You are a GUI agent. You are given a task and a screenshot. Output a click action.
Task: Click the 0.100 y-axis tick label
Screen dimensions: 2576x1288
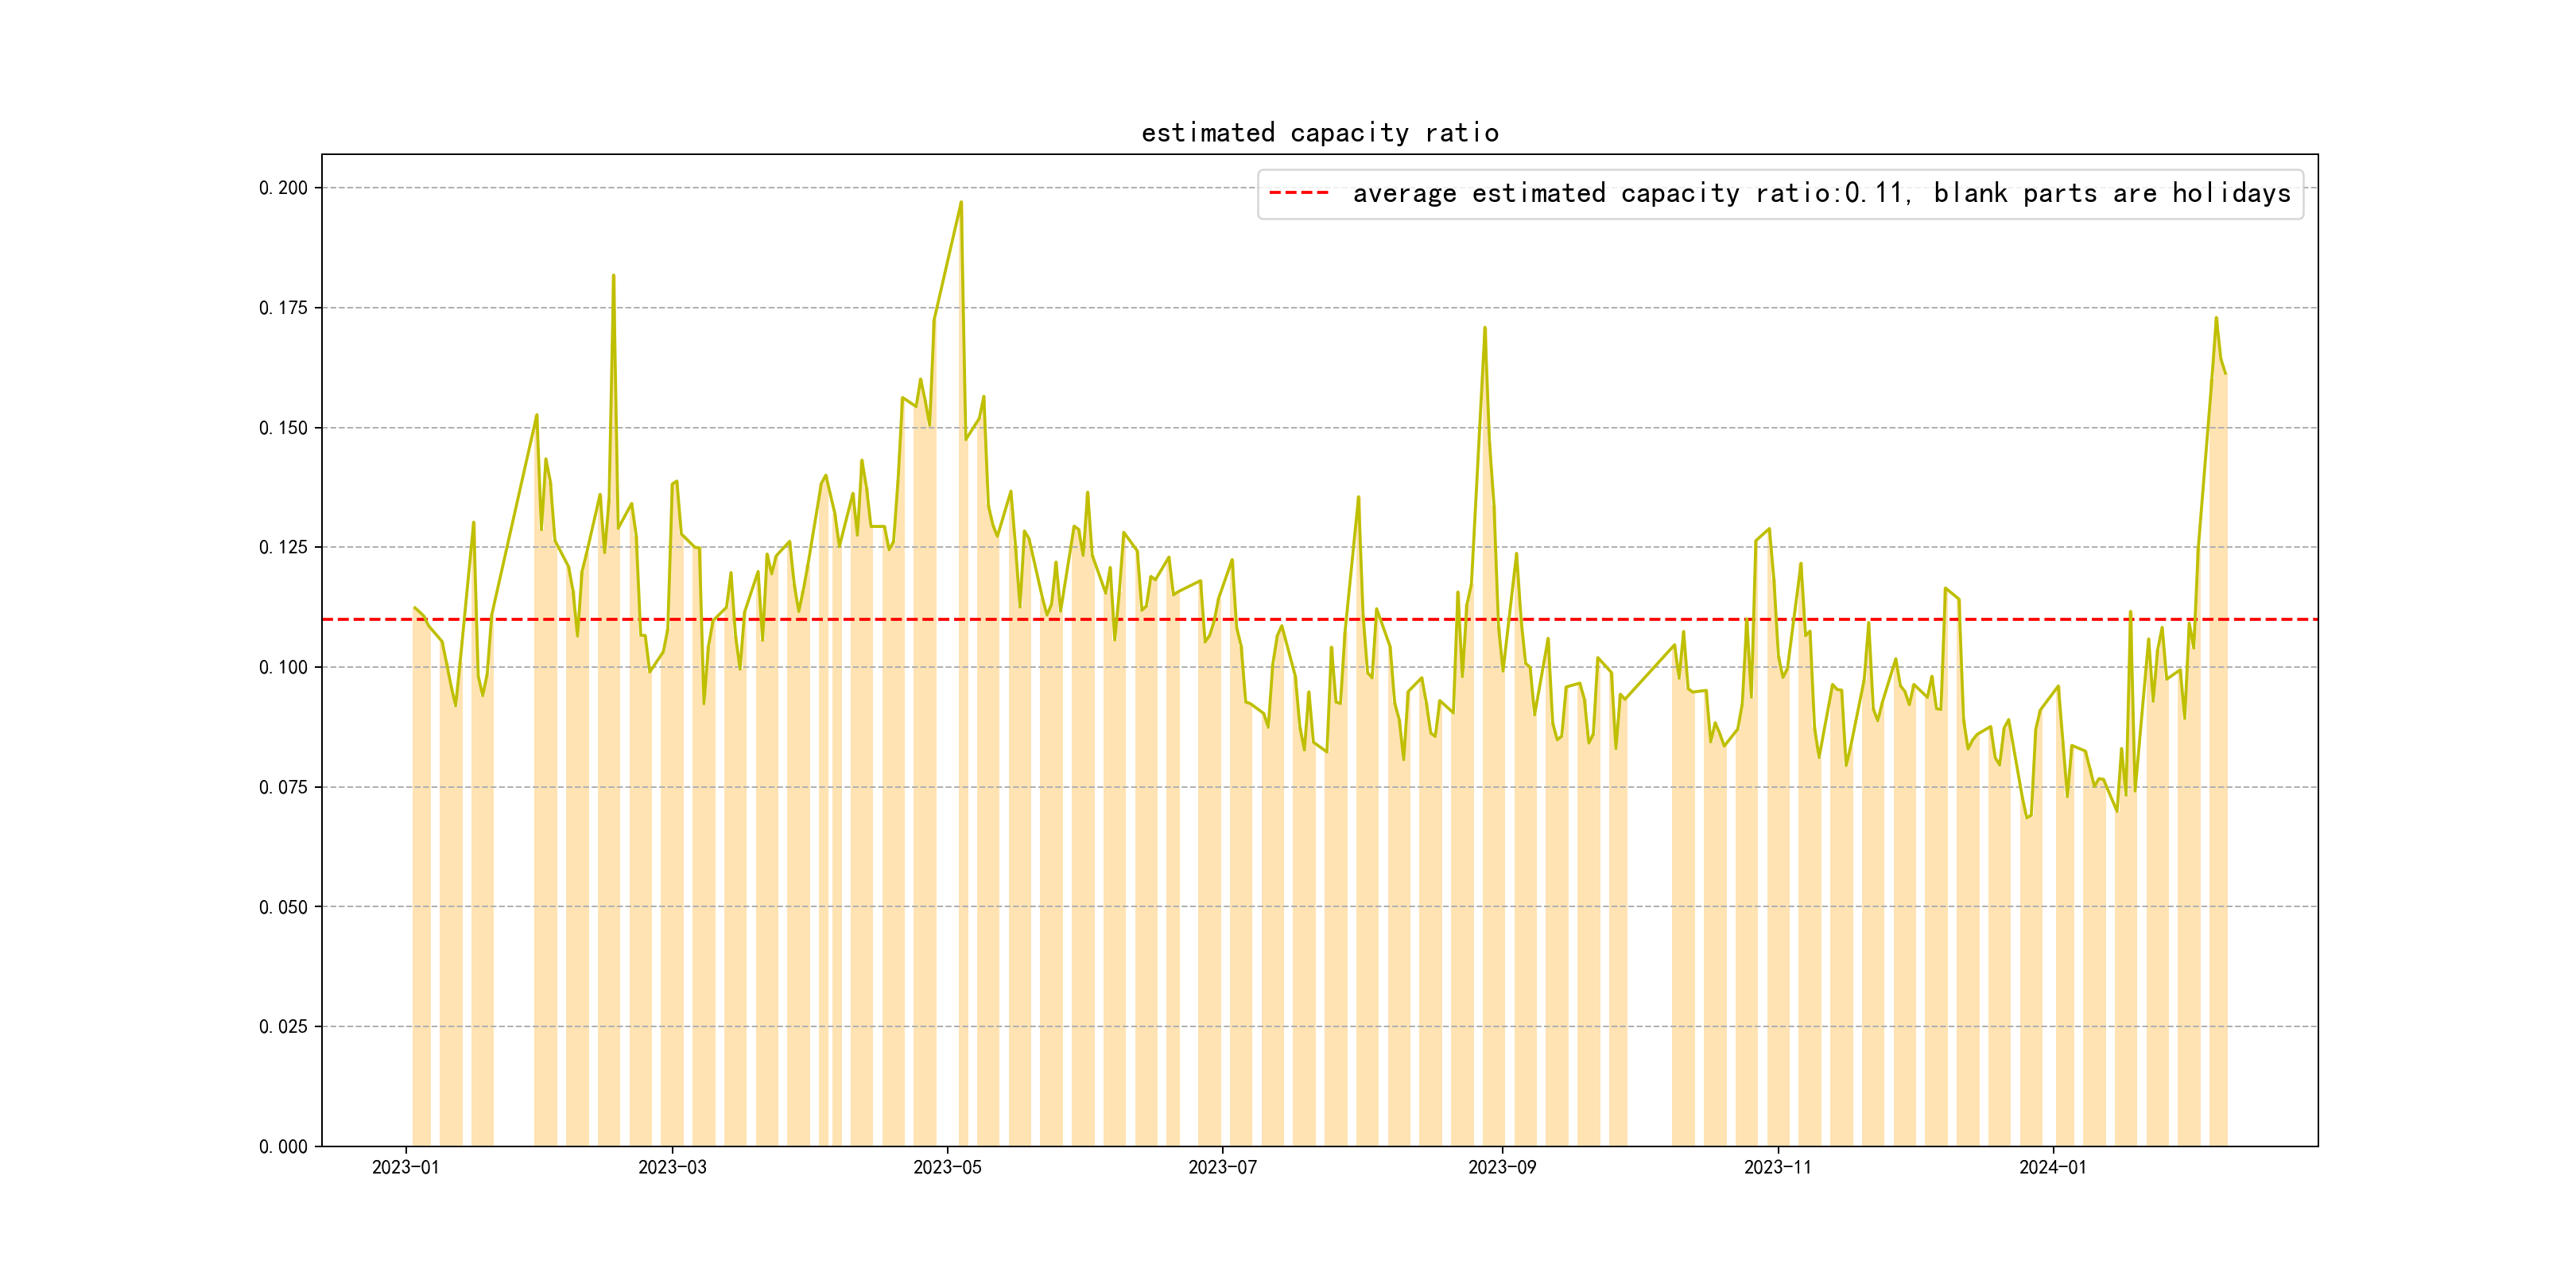click(283, 667)
